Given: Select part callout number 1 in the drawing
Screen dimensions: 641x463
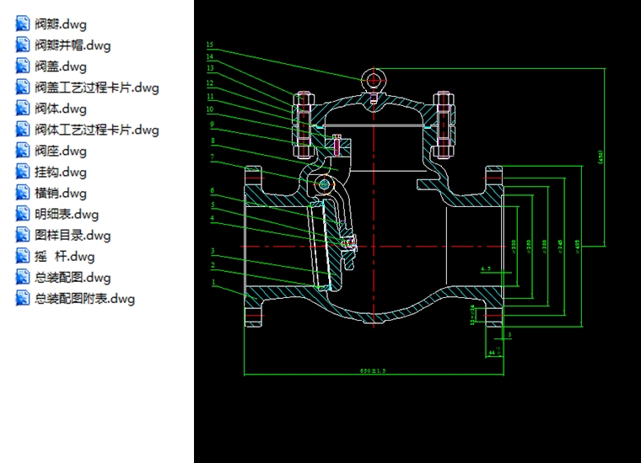Looking at the screenshot, I should click(213, 282).
